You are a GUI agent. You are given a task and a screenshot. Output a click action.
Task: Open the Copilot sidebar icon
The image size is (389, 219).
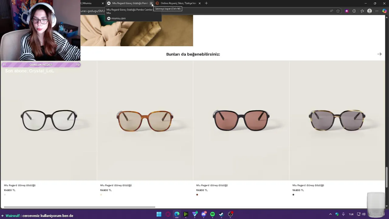point(384,11)
